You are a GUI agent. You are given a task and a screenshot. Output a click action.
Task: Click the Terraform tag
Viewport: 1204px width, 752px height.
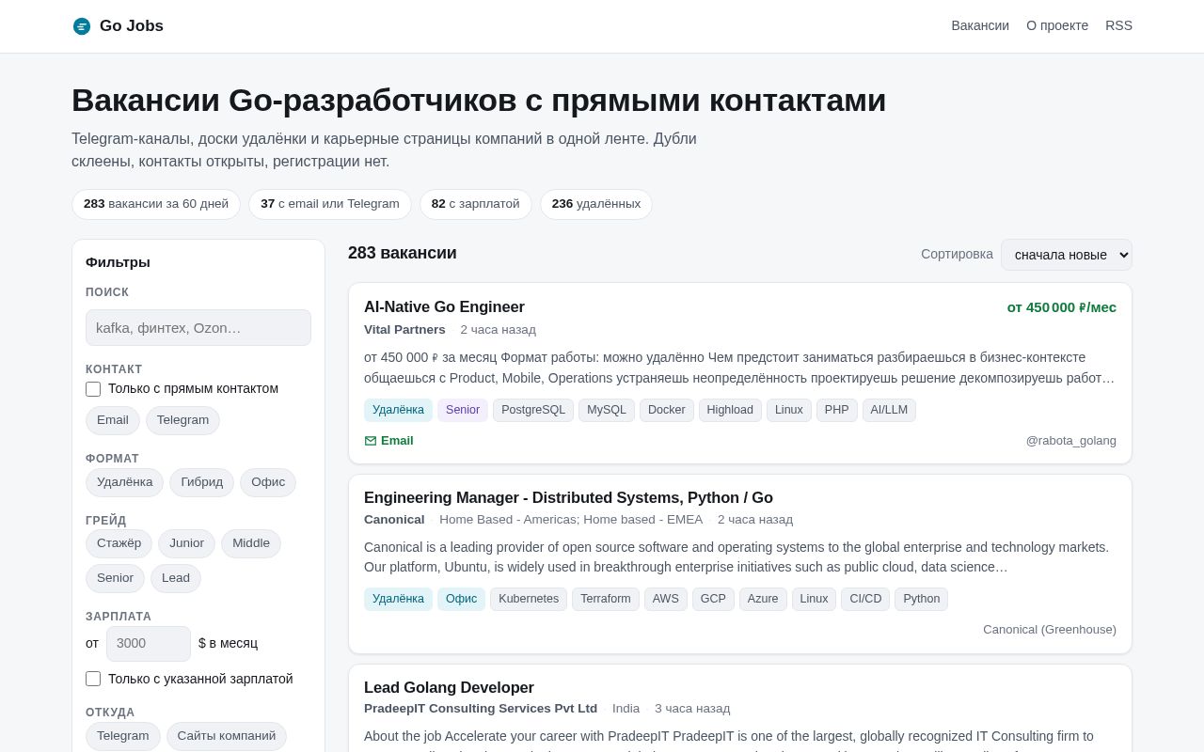click(x=606, y=600)
